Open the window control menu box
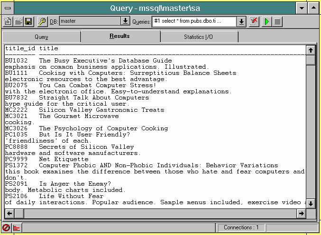 click(x=8, y=8)
